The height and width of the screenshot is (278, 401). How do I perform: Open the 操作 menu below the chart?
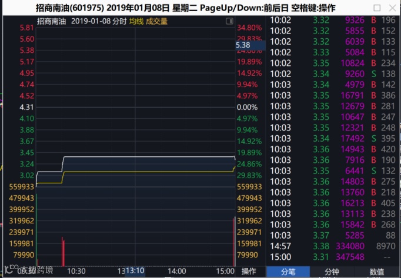point(248,271)
